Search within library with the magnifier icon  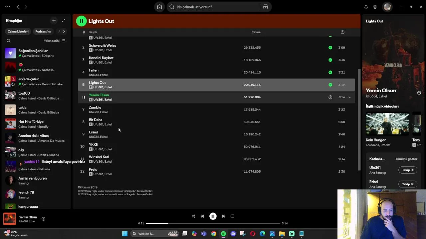pyautogui.click(x=9, y=41)
